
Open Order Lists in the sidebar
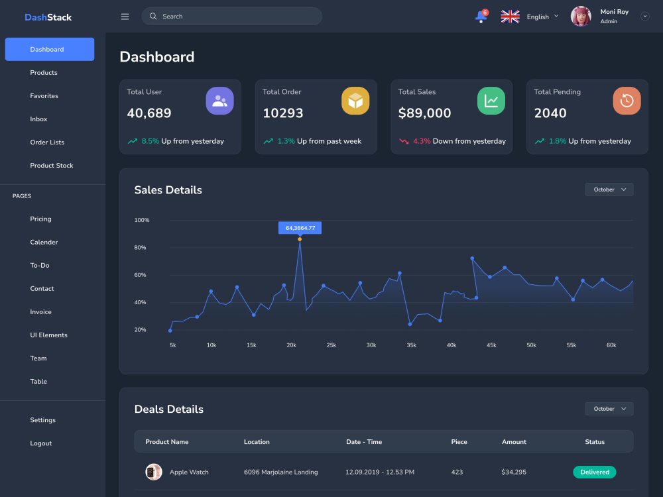tap(47, 142)
